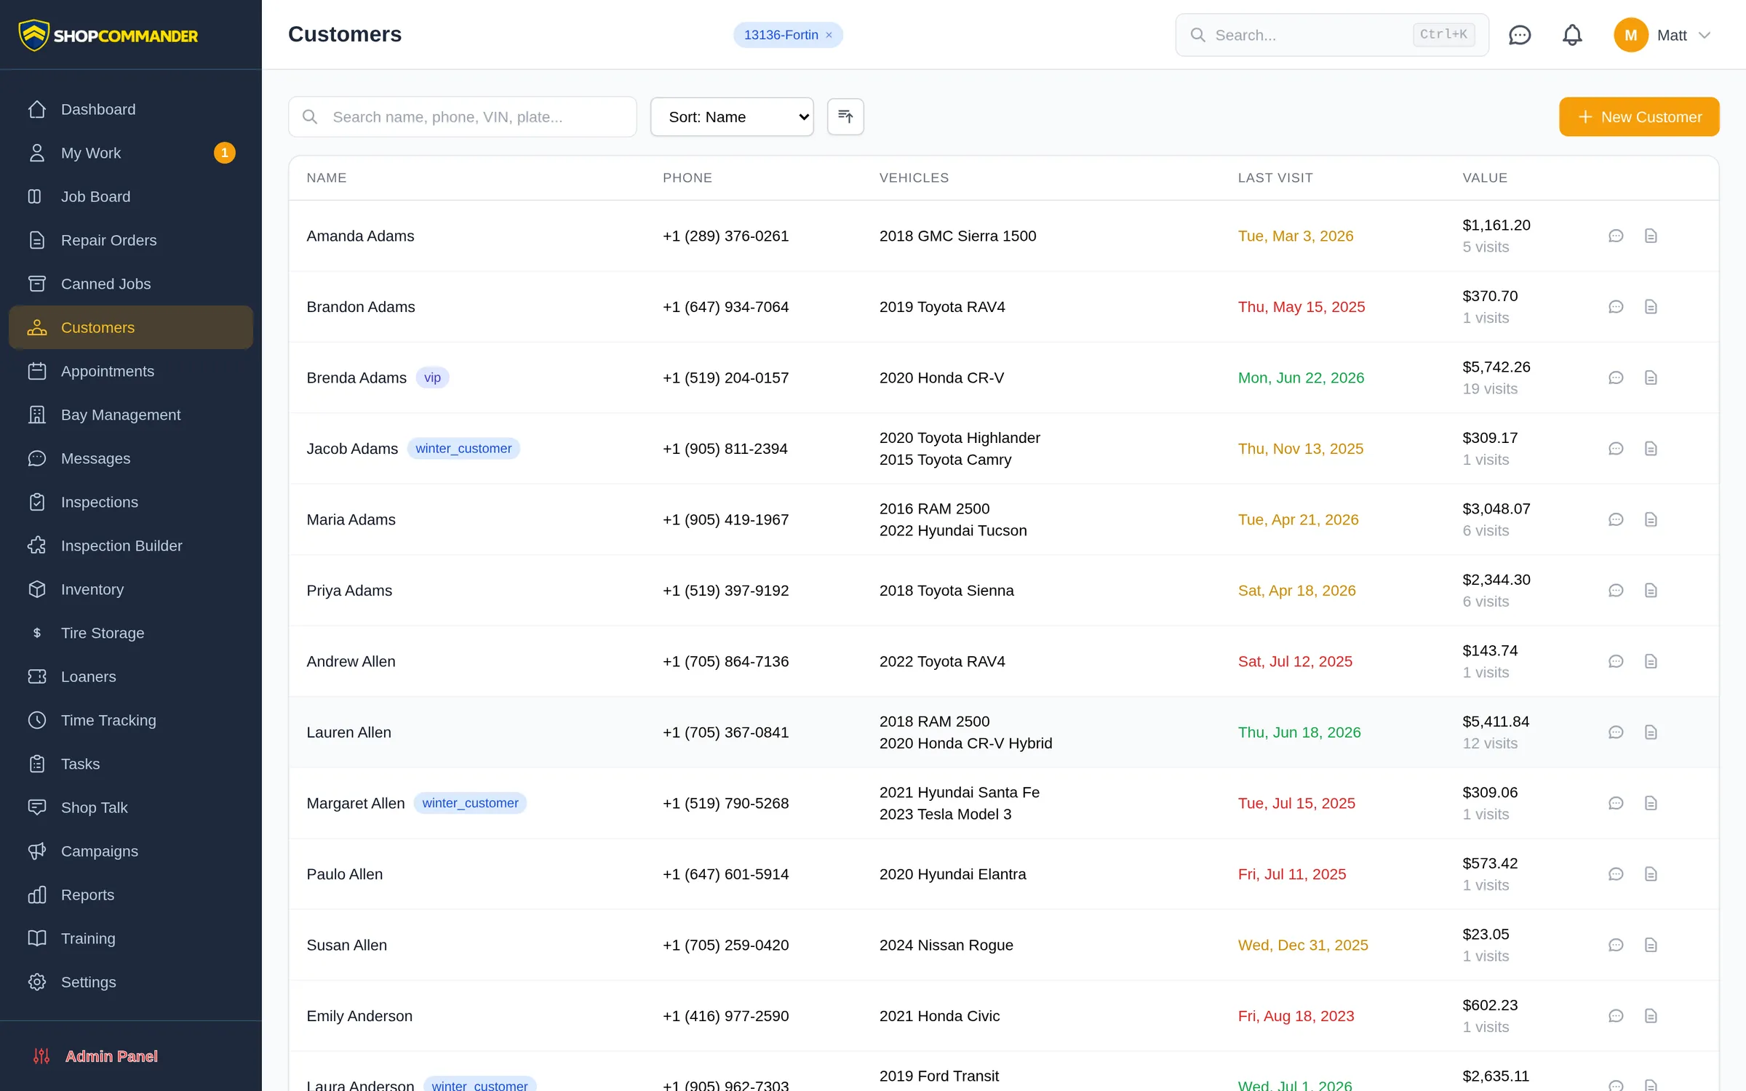Select Customers in sidebar
1746x1091 pixels.
coord(131,327)
